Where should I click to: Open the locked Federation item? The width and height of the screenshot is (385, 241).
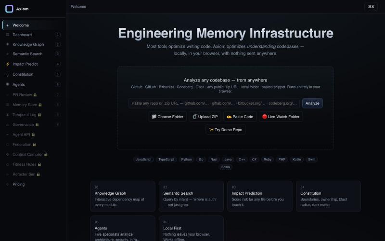pos(33,144)
